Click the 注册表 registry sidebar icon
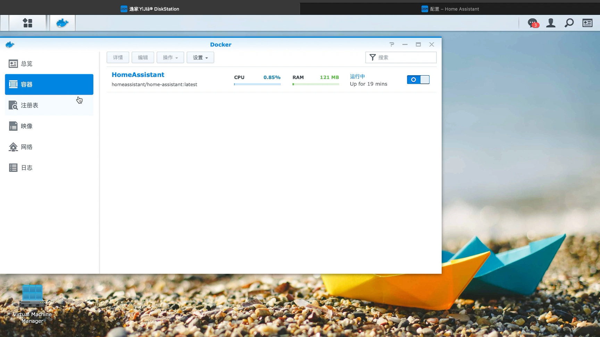600x337 pixels. 13,105
